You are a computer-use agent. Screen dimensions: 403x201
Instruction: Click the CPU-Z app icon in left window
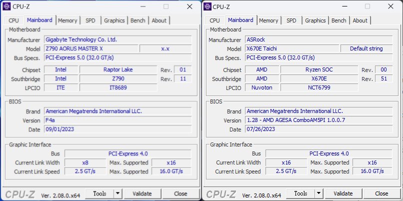pos(8,6)
